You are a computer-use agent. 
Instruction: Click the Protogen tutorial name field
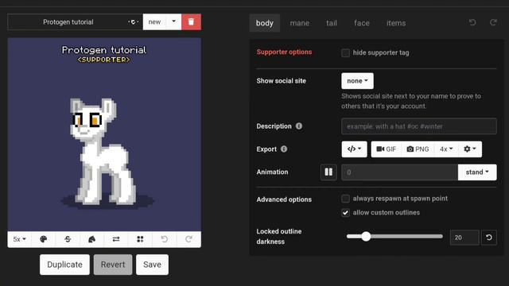pos(68,22)
